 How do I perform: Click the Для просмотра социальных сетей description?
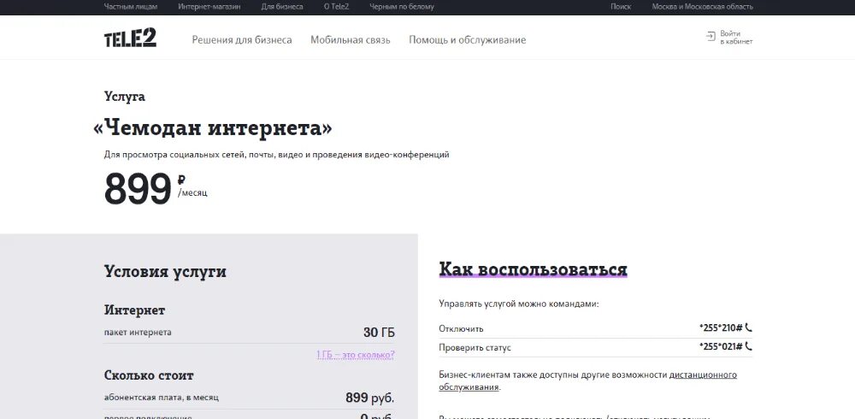coord(276,155)
